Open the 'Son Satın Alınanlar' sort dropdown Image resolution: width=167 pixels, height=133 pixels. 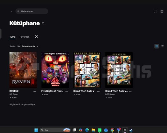coord(28,46)
